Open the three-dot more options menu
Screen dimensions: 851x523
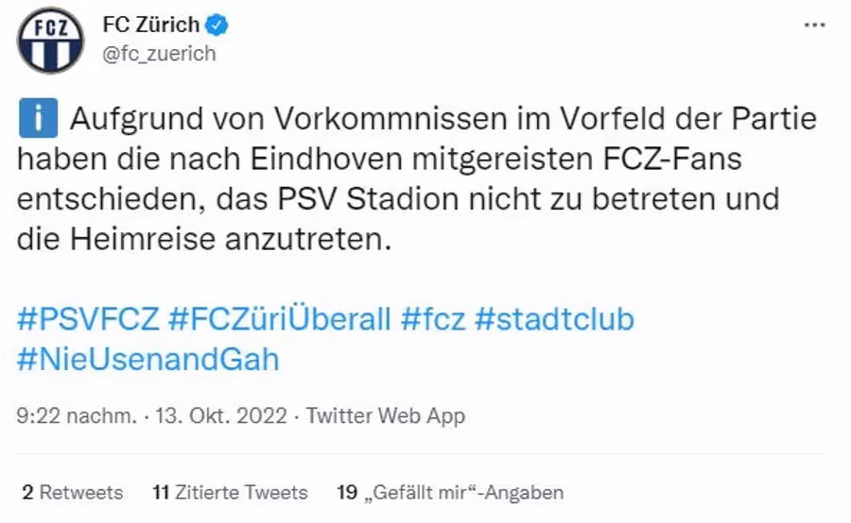[814, 25]
